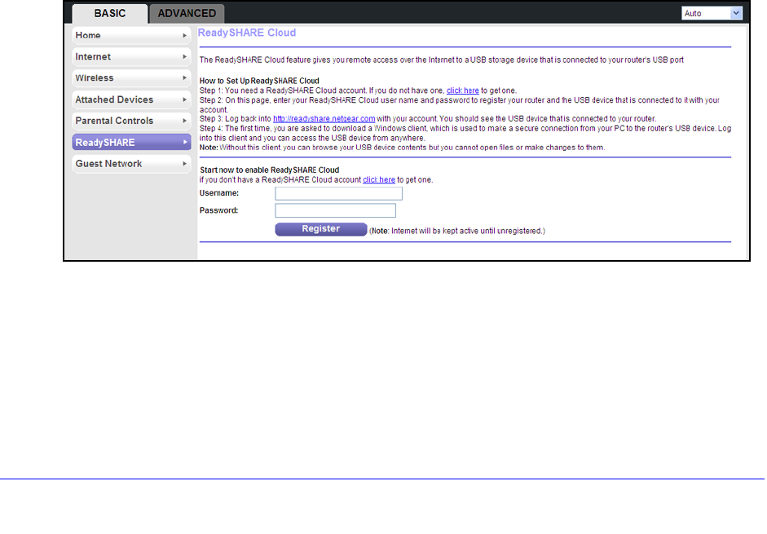Click the Register button
The width and height of the screenshot is (767, 534).
321,229
